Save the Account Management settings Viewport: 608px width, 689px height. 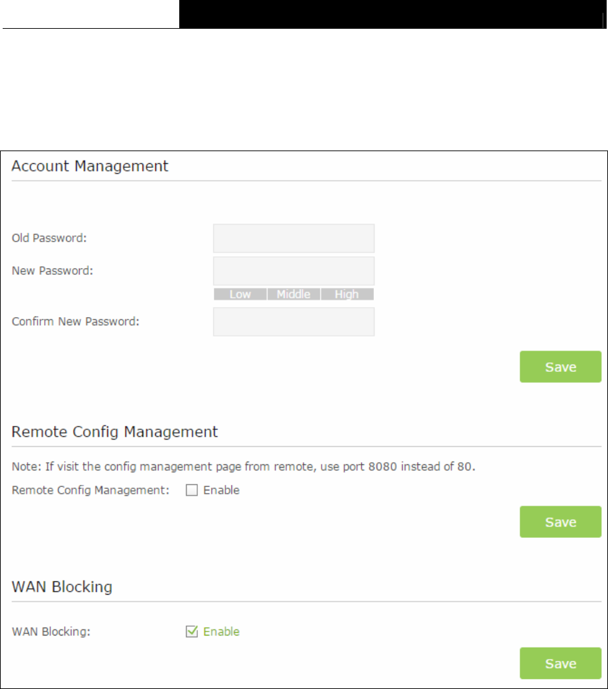pos(561,367)
